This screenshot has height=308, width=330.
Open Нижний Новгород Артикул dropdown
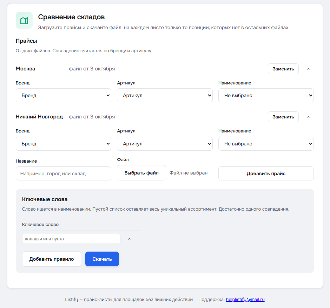165,144
